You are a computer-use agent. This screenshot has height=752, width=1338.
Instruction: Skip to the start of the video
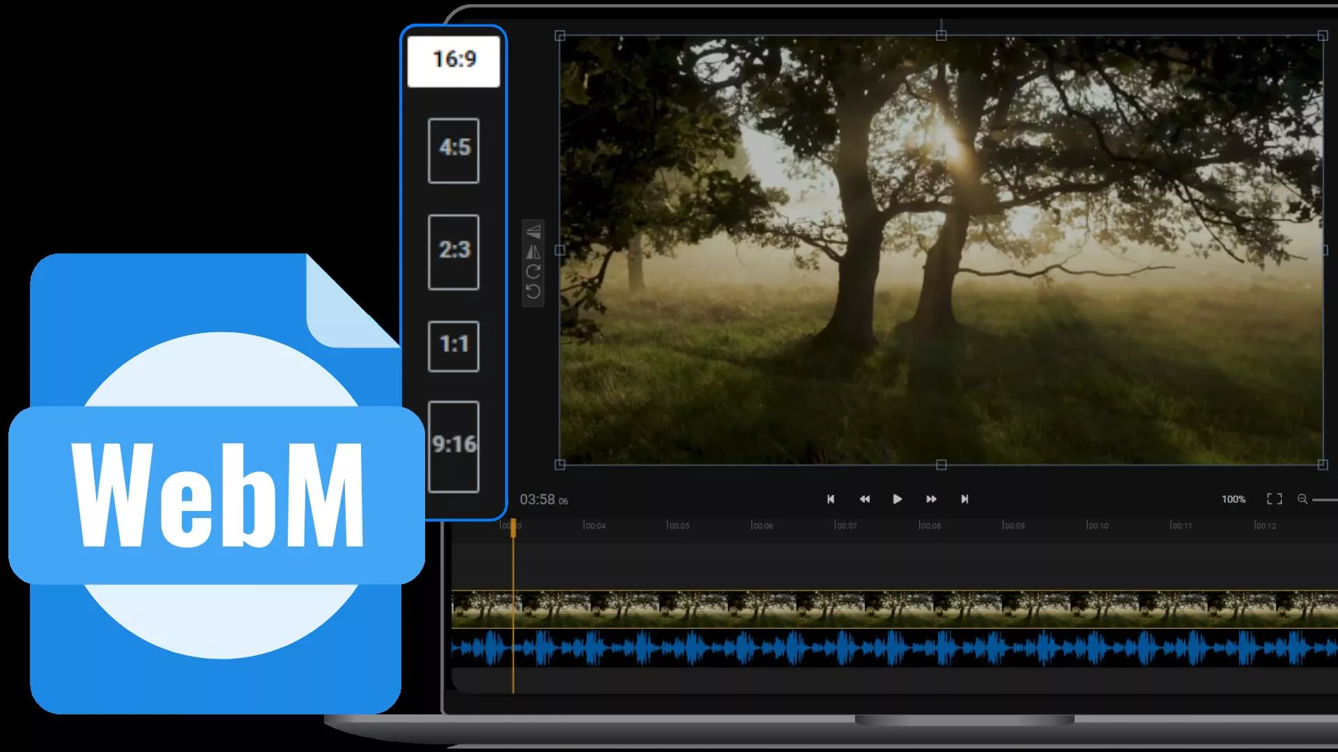[x=831, y=499]
